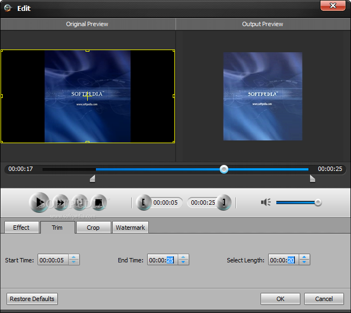
Task: Increase End Time with up arrow
Action: [183, 257]
